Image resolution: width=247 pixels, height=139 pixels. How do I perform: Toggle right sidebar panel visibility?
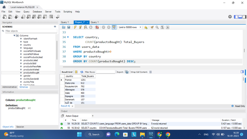point(244,17)
